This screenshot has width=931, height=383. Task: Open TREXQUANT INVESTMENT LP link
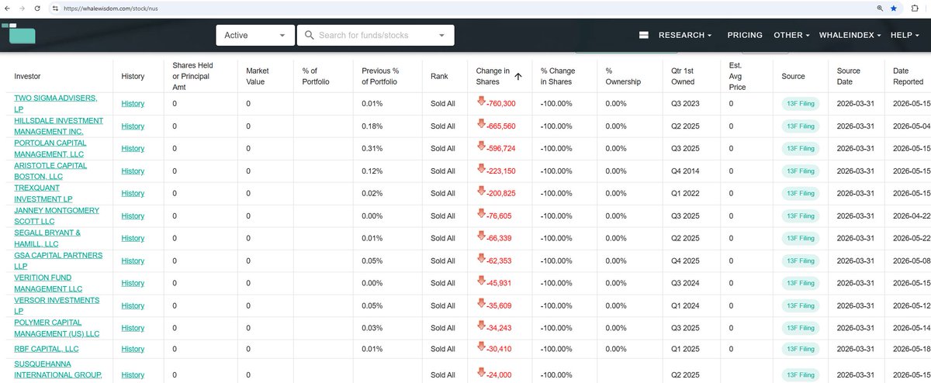coord(43,193)
